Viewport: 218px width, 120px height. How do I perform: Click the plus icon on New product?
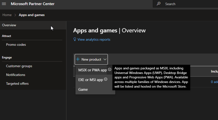point(78,59)
